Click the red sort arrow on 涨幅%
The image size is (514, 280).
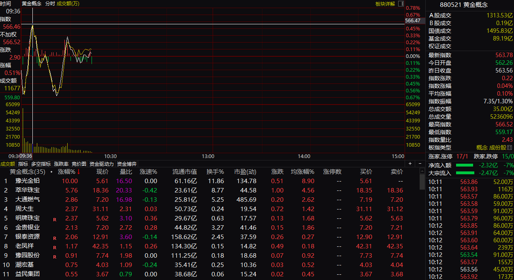[x=79, y=172]
